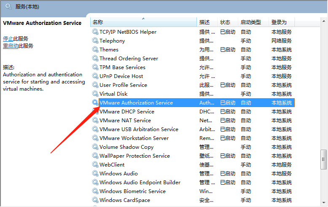Click the gear icon for UPnP Device Host

pyautogui.click(x=95, y=76)
